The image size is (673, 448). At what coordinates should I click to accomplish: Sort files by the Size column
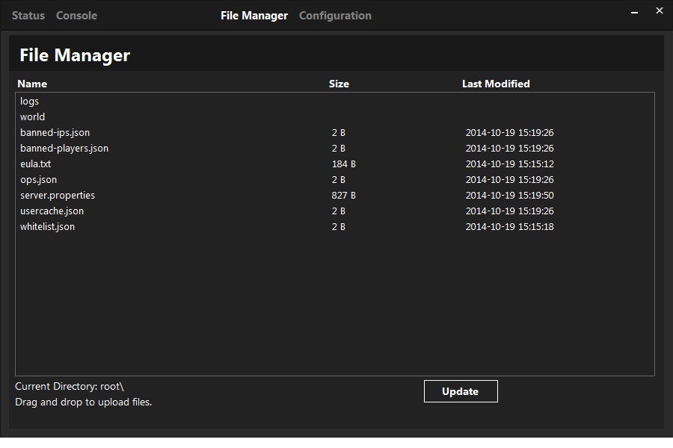click(x=339, y=84)
